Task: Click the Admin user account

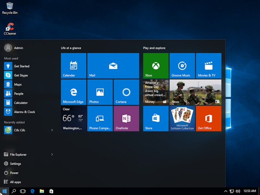Action: tap(13, 48)
